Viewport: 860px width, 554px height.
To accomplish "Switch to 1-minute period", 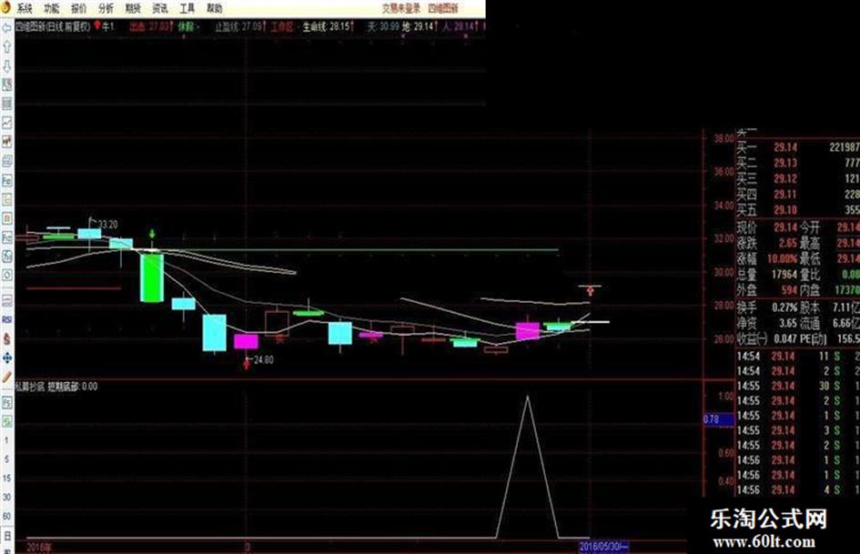I will click(6, 440).
